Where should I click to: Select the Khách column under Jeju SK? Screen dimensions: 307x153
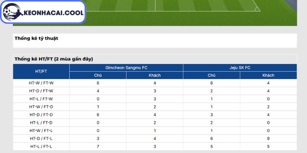[x=268, y=75]
